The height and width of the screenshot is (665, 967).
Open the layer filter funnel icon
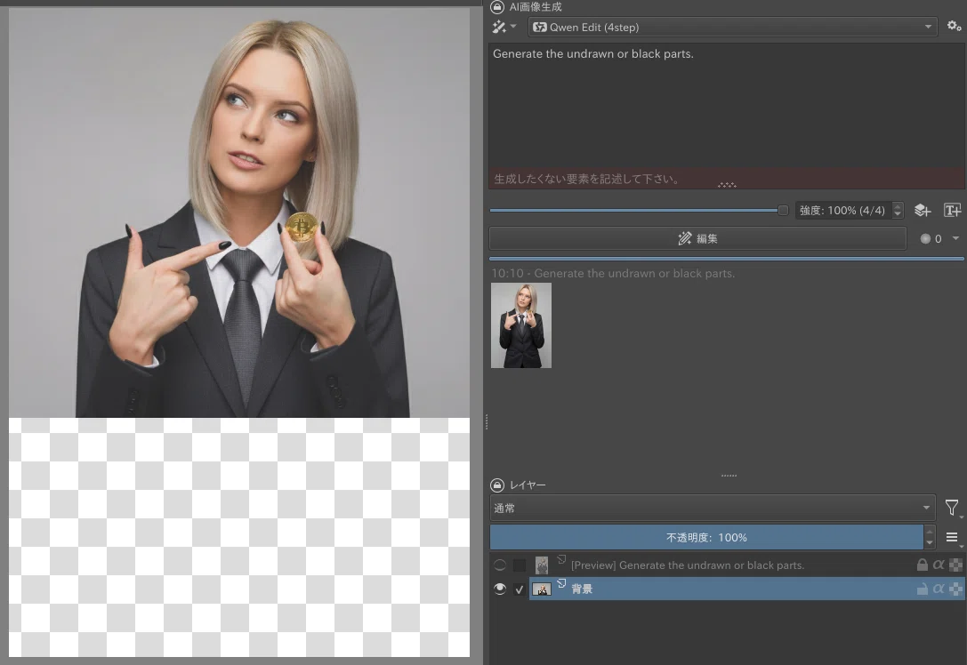(x=952, y=508)
